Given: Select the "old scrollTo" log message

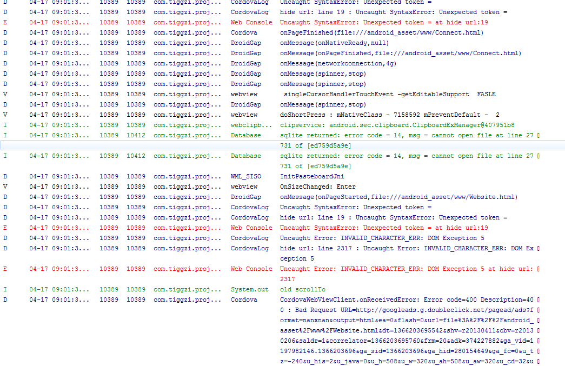Looking at the screenshot, I should [x=302, y=290].
